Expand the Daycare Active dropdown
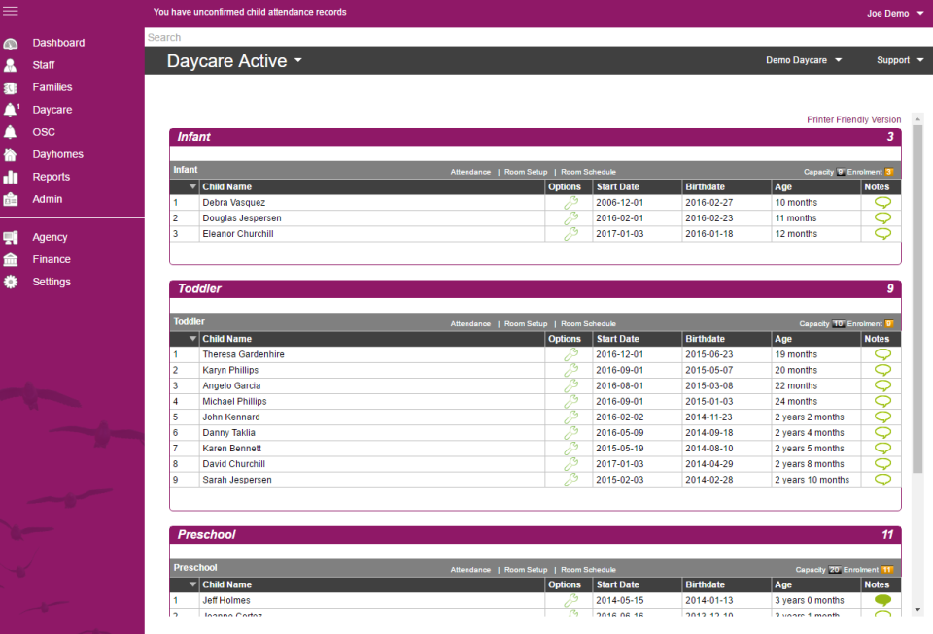 234,60
